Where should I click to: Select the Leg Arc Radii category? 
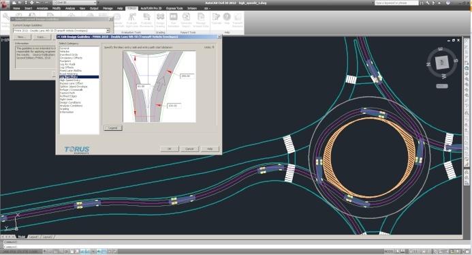click(x=67, y=64)
